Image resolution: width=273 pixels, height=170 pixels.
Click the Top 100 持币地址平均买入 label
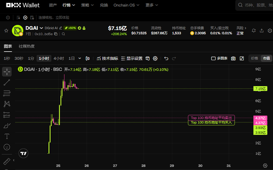(x=211, y=123)
